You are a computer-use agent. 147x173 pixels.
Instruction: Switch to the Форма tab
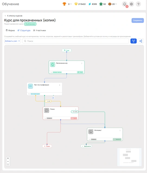click(x=10, y=30)
